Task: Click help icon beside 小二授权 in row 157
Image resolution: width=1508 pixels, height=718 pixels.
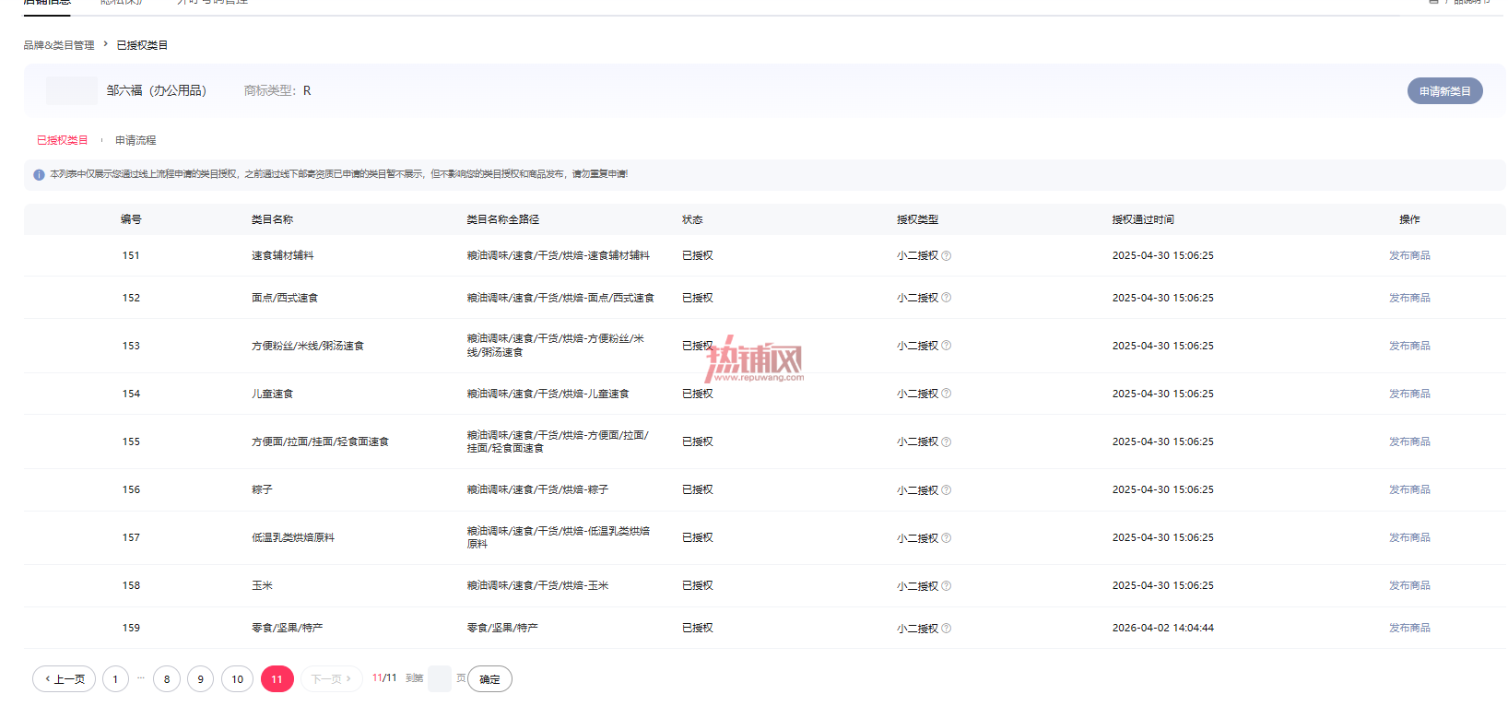Action: [946, 538]
